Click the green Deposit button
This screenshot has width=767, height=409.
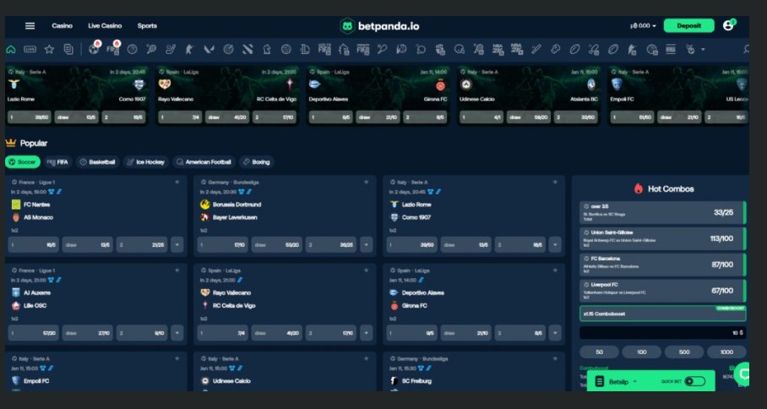[688, 26]
